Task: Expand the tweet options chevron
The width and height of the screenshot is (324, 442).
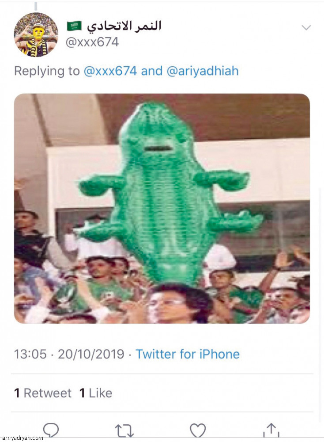Action: pos(306,27)
